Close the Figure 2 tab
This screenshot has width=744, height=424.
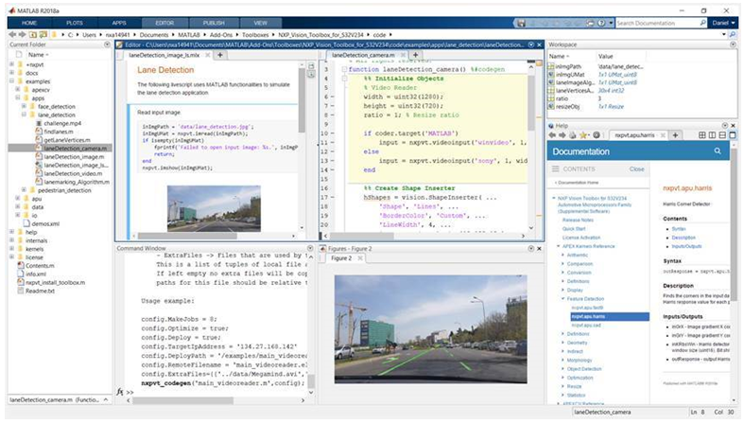360,258
